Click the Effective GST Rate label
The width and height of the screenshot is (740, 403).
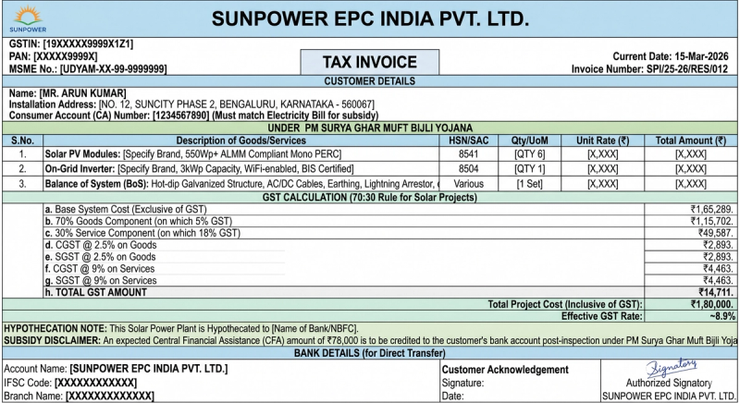click(602, 316)
